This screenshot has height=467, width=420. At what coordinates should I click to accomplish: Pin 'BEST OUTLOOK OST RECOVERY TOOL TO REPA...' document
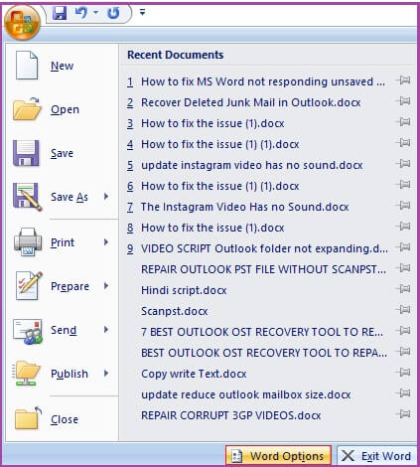(403, 352)
